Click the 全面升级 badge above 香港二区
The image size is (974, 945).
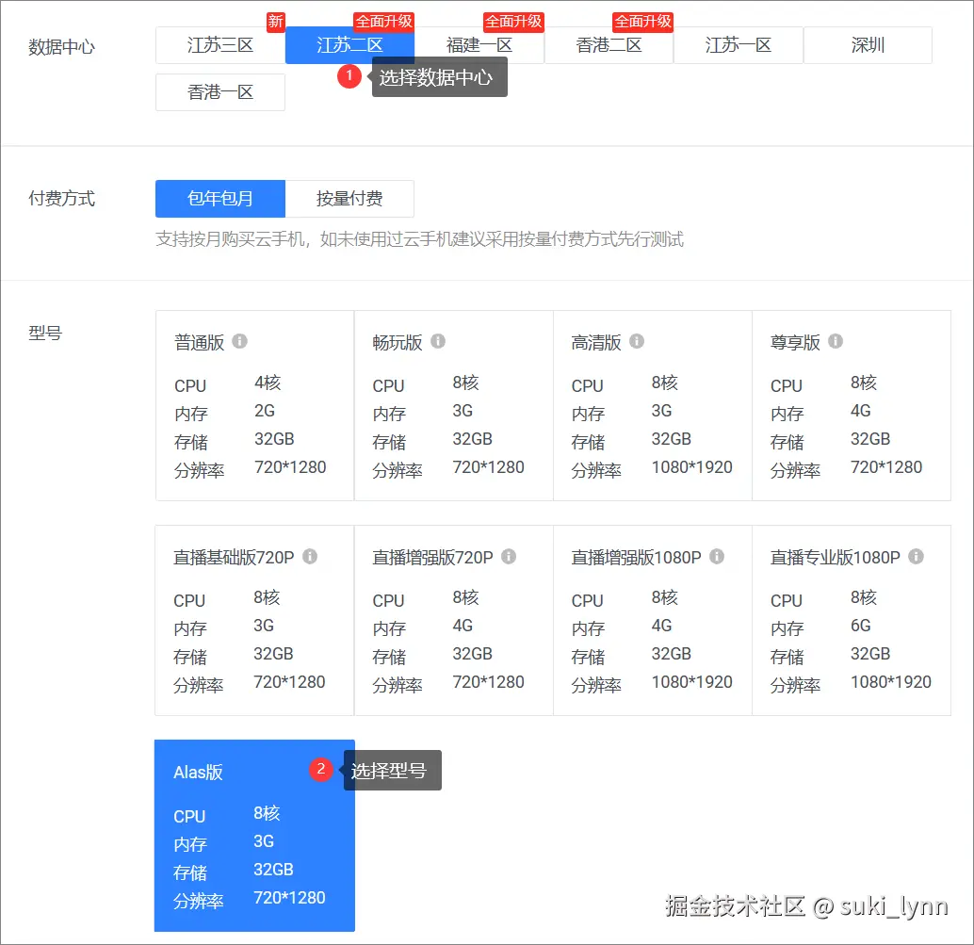pyautogui.click(x=641, y=21)
